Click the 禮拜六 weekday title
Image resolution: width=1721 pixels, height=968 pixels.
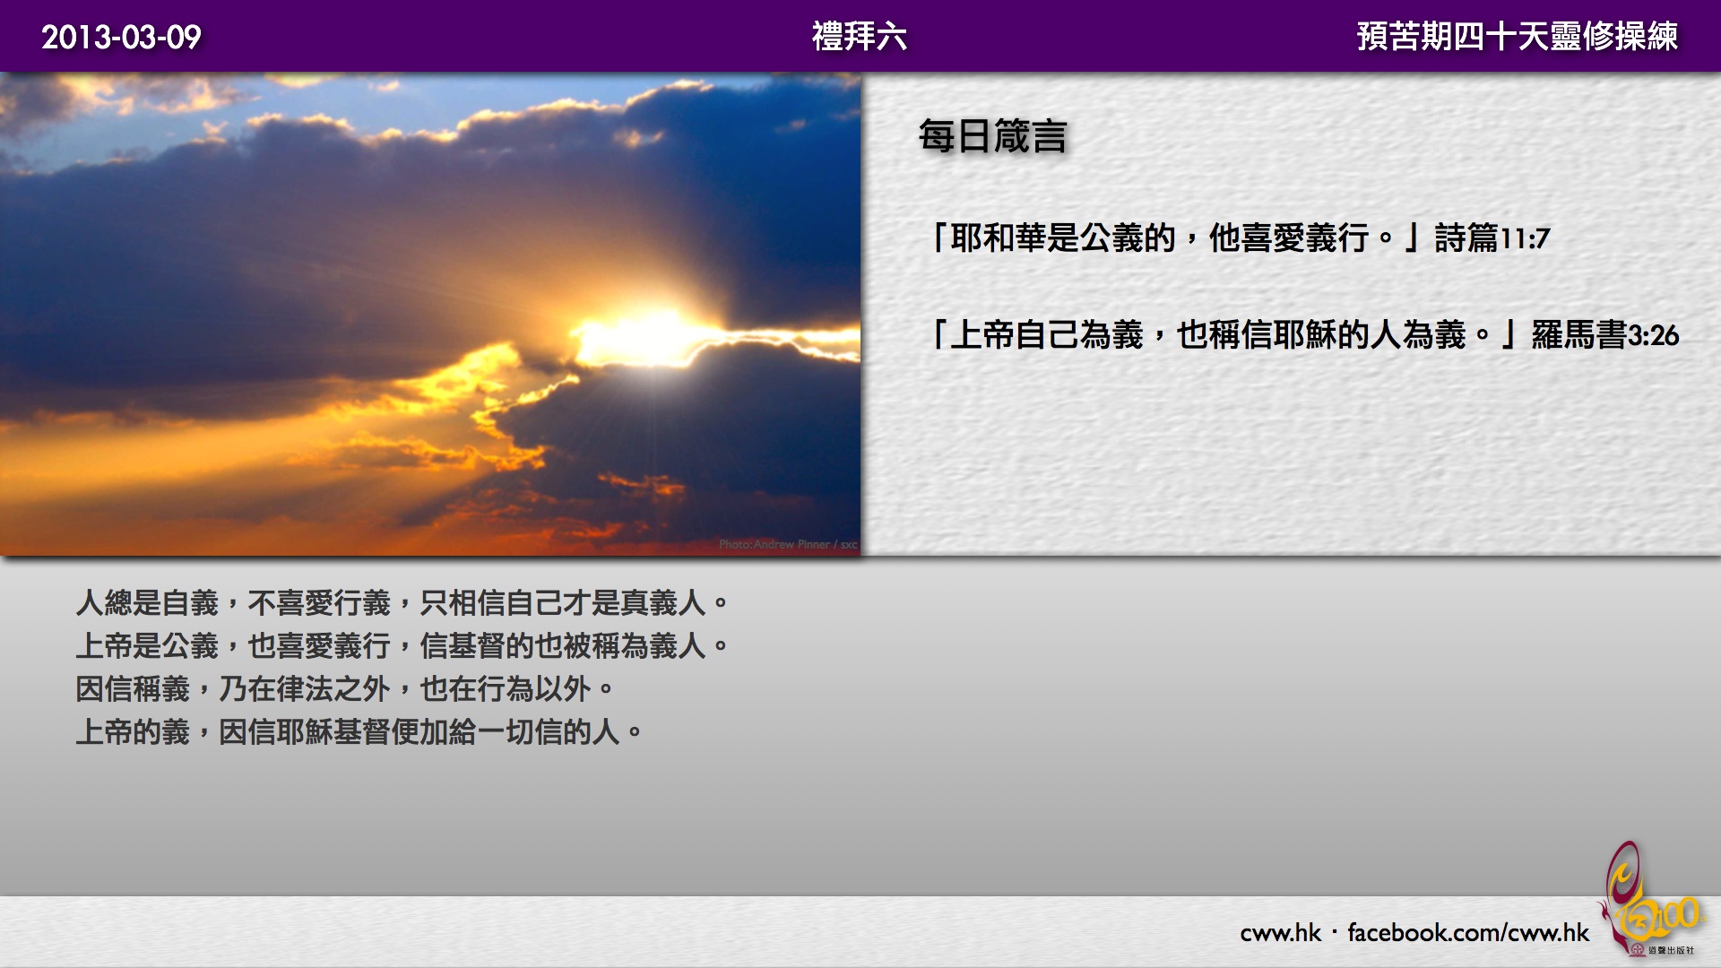859,37
